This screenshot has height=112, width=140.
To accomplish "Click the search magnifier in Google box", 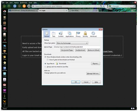I will 134,6.
